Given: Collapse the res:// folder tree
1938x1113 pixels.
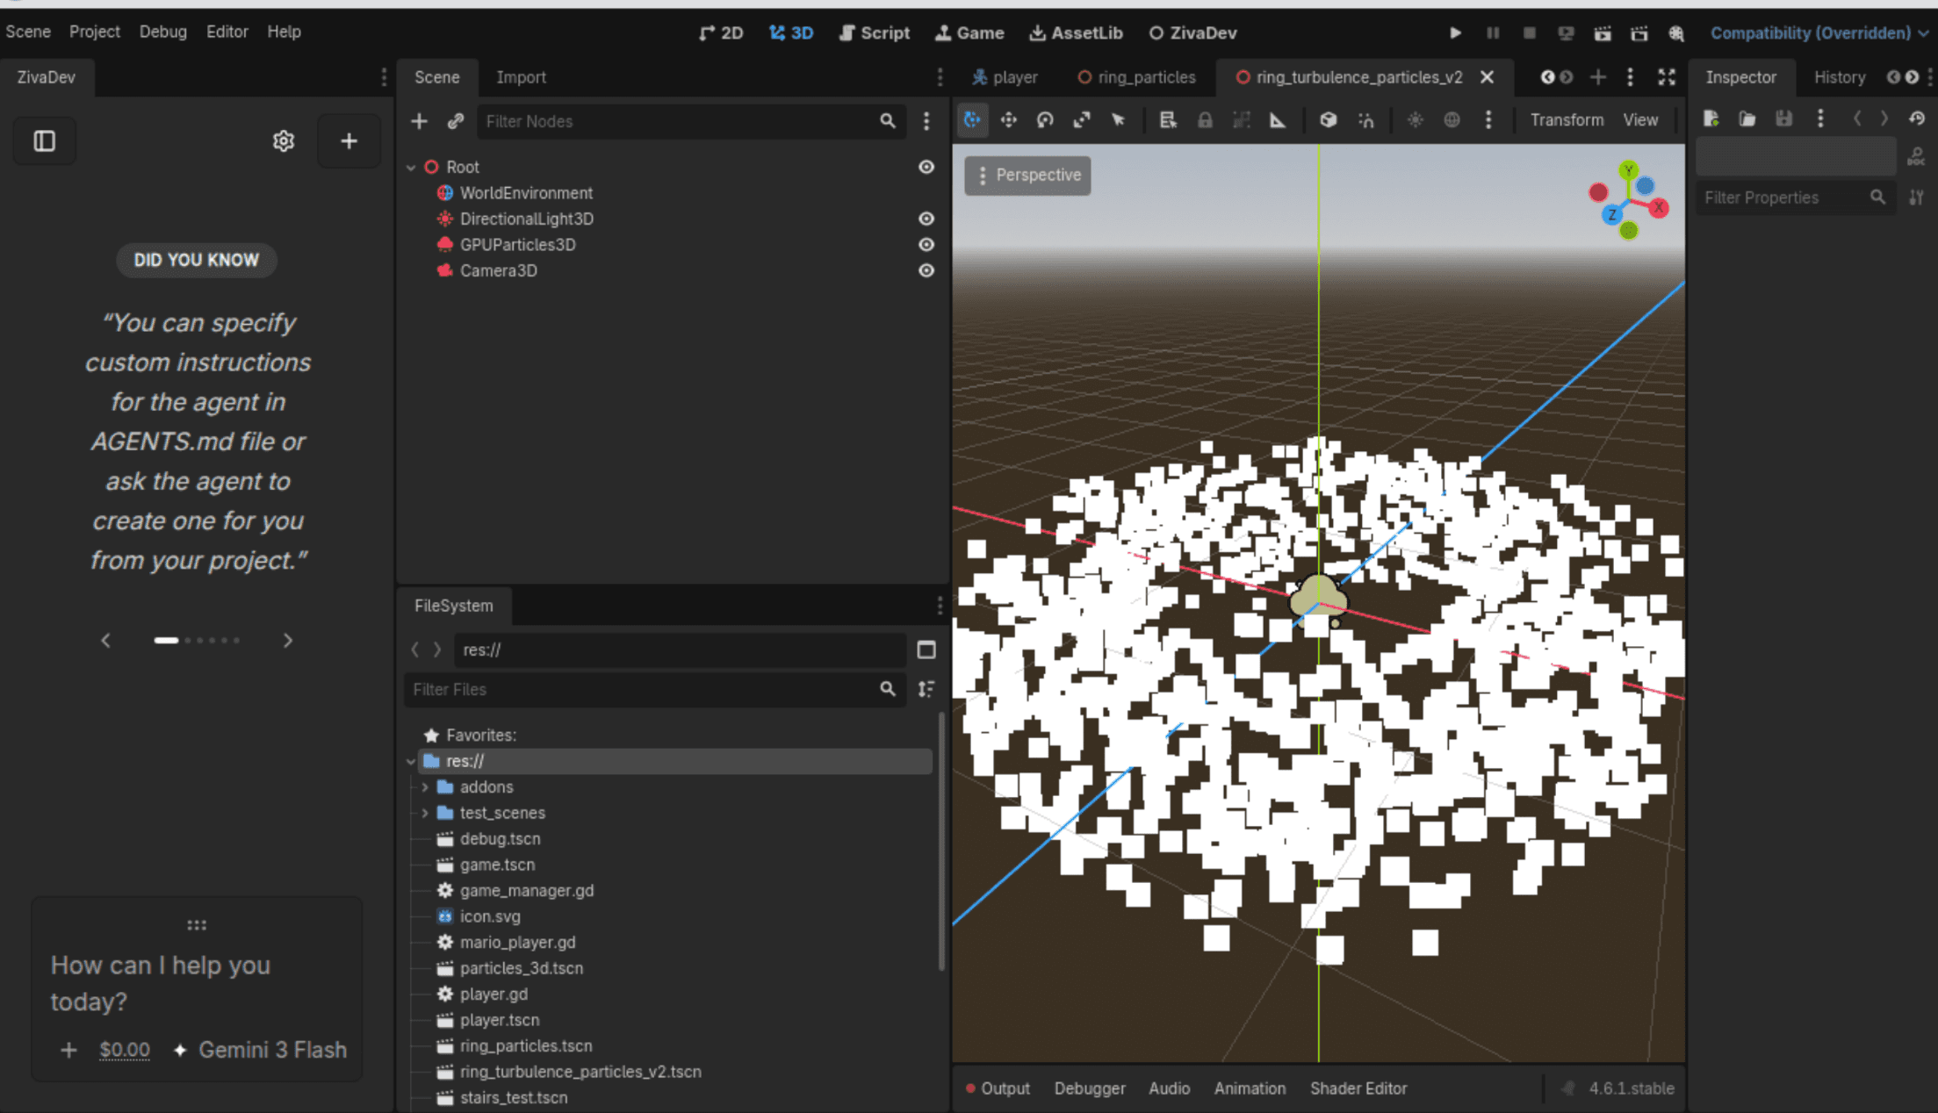Looking at the screenshot, I should pyautogui.click(x=411, y=761).
